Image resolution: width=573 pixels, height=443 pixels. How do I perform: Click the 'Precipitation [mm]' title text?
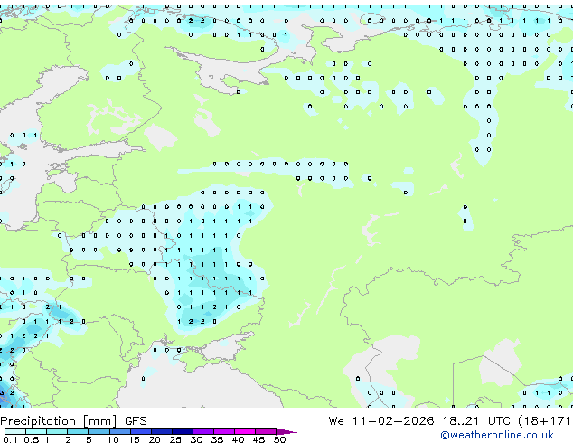59,421
